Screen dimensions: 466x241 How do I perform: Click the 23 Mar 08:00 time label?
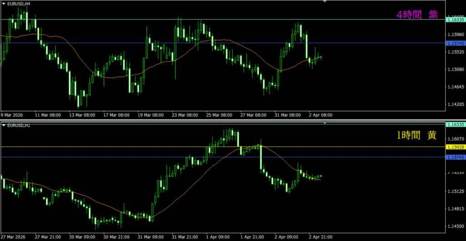tap(184, 115)
